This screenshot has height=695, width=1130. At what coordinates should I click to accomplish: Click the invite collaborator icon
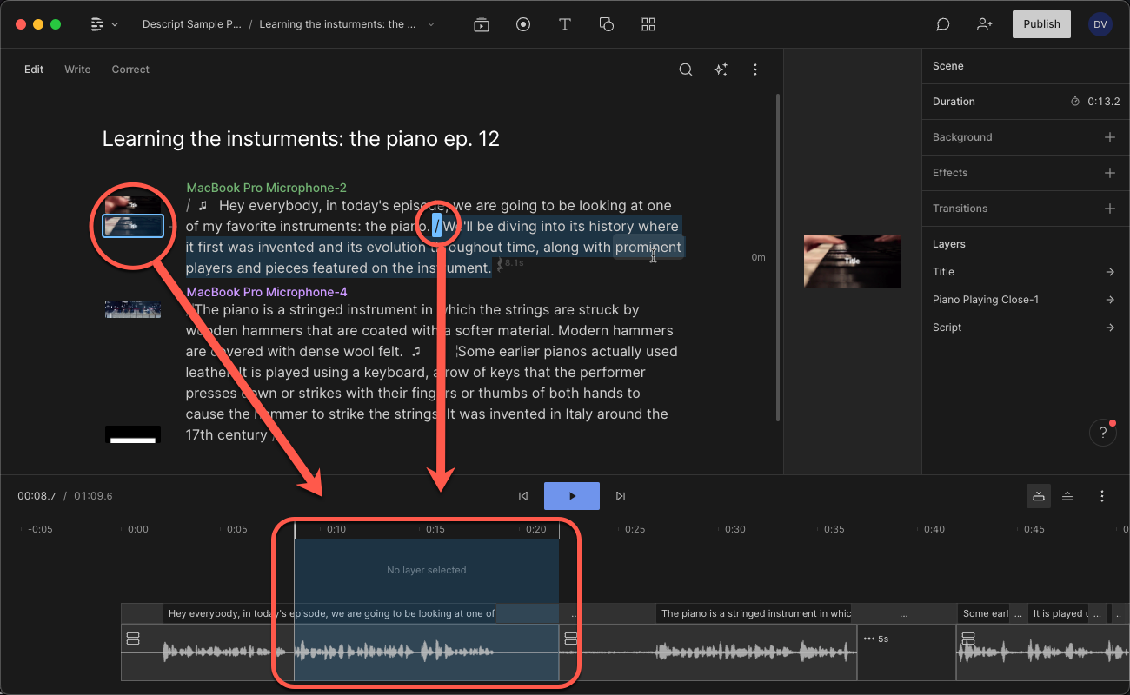click(x=984, y=24)
